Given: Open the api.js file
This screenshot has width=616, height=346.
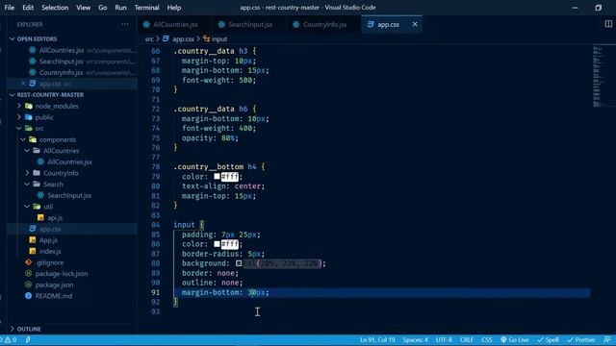Looking at the screenshot, I should point(55,218).
